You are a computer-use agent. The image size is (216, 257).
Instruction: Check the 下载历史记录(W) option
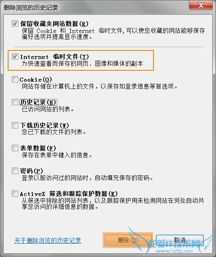point(15,125)
